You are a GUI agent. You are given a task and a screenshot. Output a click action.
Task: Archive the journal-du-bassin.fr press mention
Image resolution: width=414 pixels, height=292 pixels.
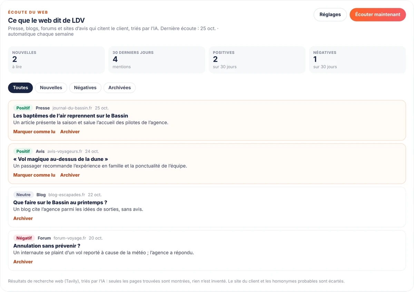70,132
